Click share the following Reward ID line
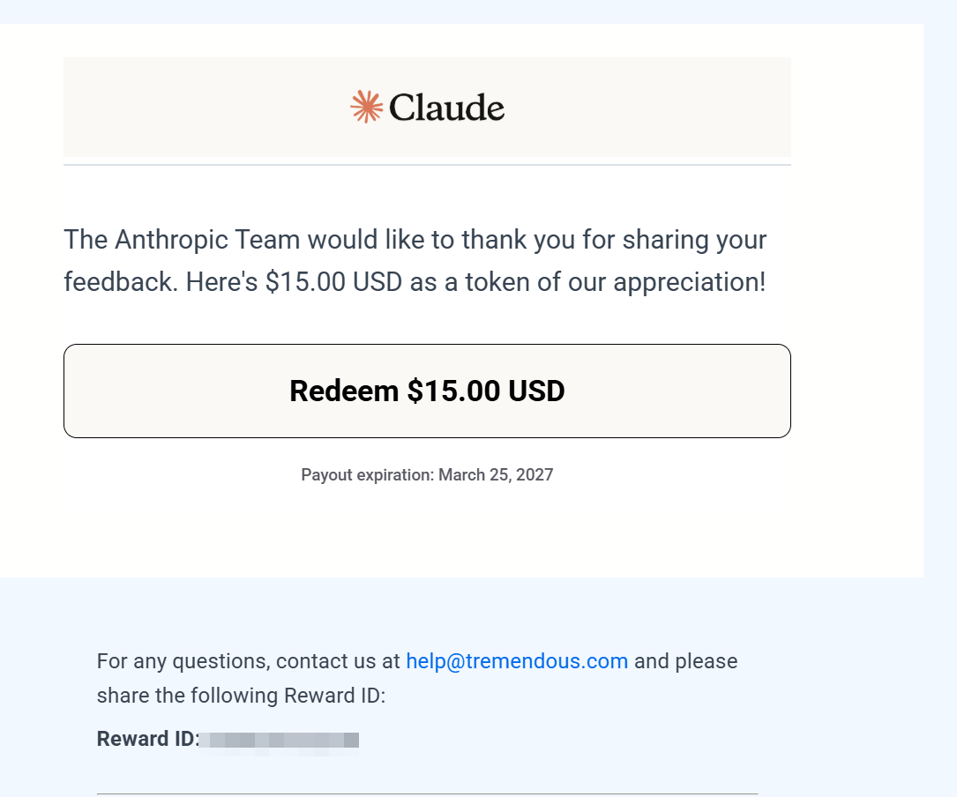Image resolution: width=957 pixels, height=797 pixels. click(x=241, y=695)
